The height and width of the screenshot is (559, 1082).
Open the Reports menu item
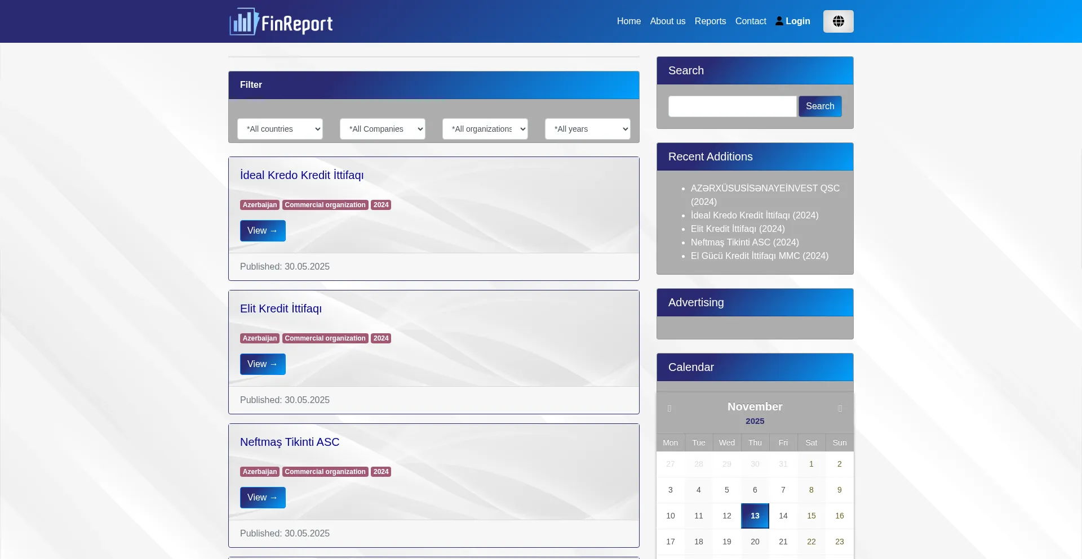(x=710, y=21)
